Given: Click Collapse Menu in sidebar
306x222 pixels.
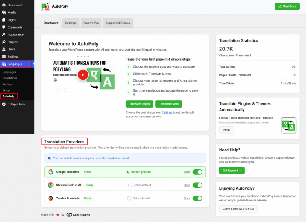Looking at the screenshot, I should tap(17, 104).
